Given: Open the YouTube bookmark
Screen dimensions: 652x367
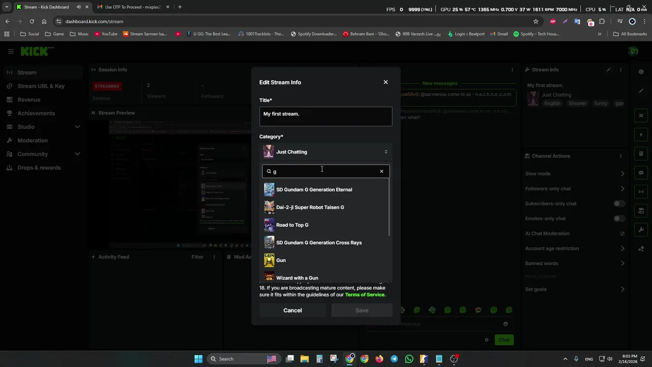Looking at the screenshot, I should pyautogui.click(x=106, y=34).
